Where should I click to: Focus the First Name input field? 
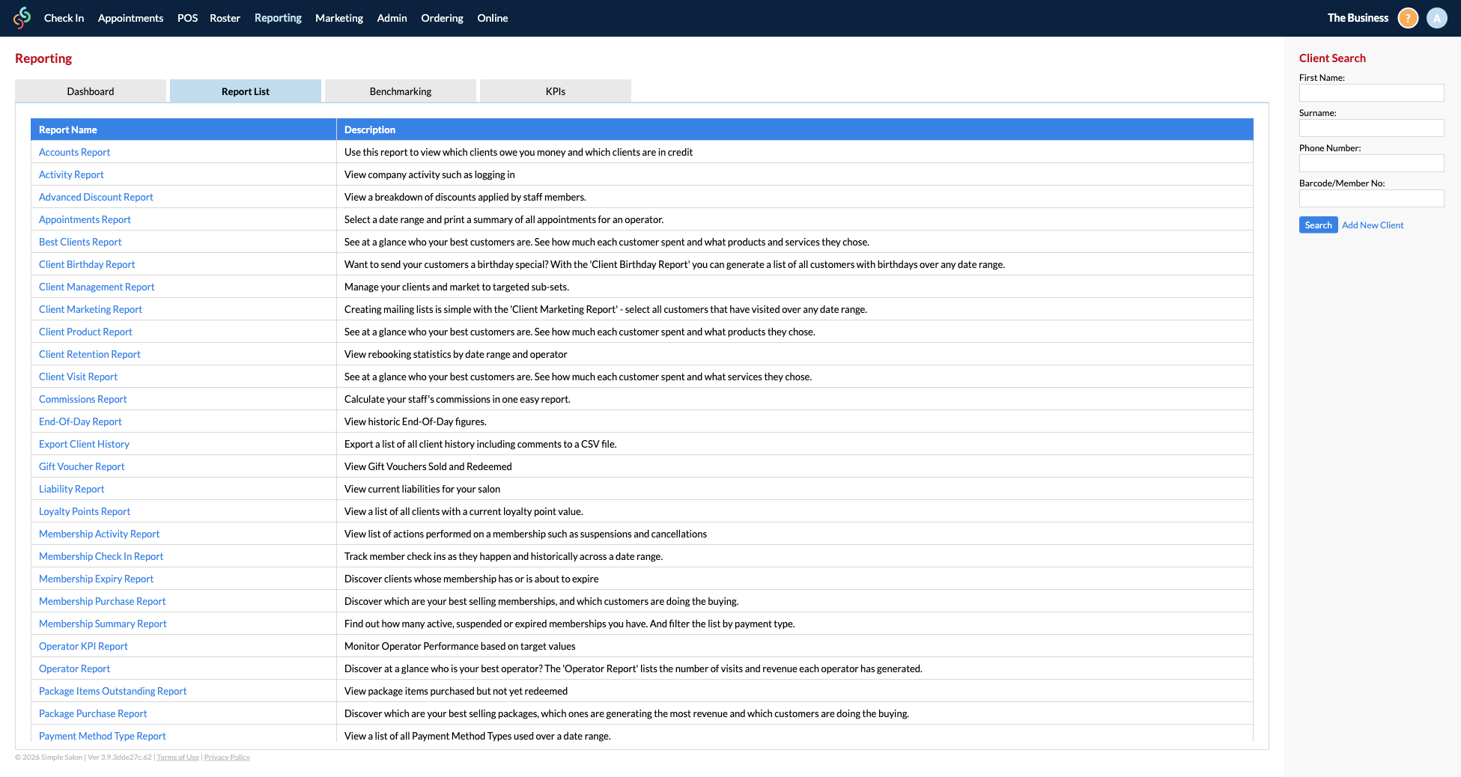[x=1370, y=93]
